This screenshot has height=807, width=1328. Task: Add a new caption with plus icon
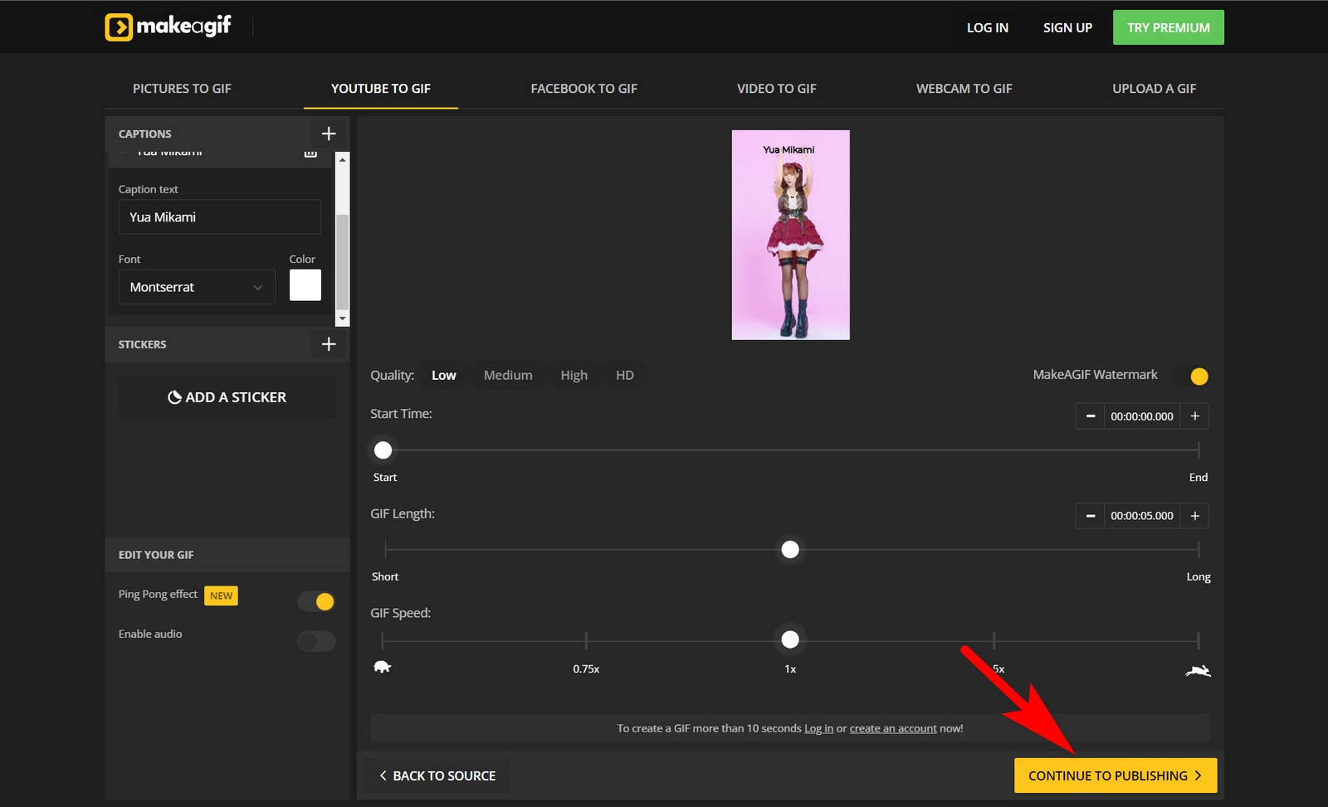[329, 134]
